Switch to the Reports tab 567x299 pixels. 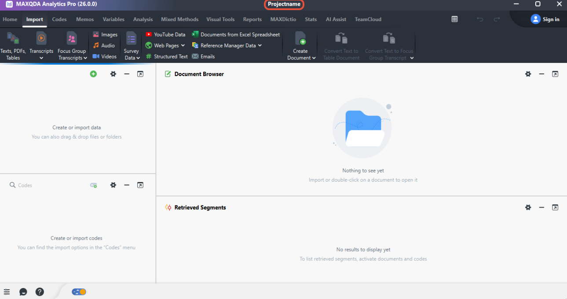pyautogui.click(x=252, y=19)
